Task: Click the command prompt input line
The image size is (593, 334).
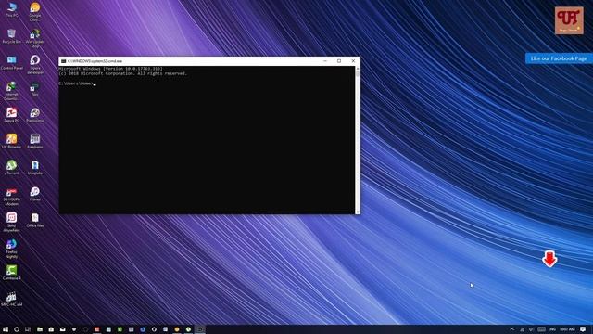Action: pos(78,83)
